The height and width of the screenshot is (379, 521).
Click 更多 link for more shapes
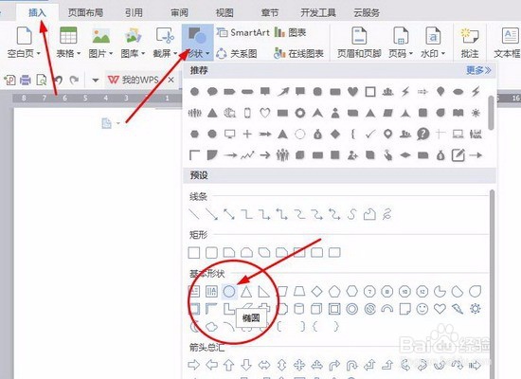(478, 70)
